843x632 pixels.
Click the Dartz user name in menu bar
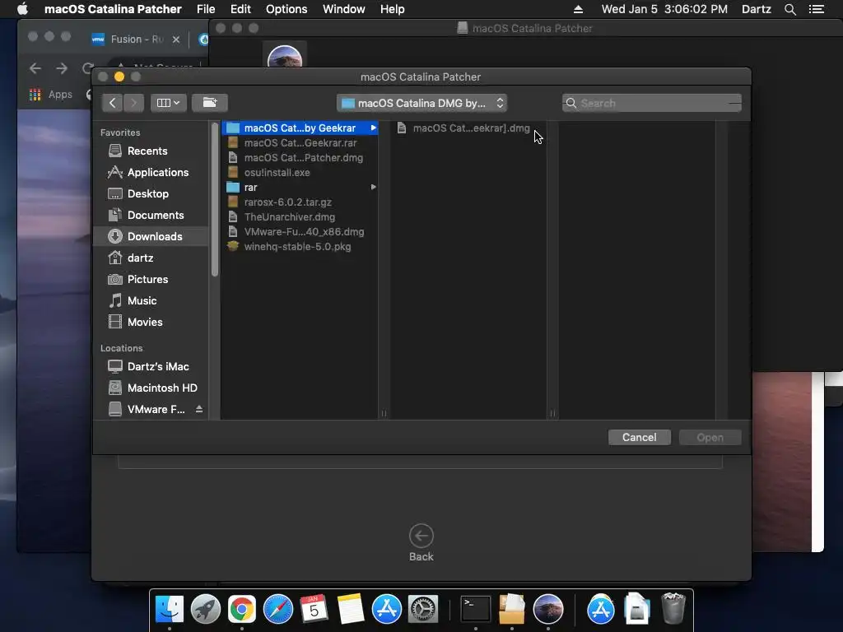point(756,9)
